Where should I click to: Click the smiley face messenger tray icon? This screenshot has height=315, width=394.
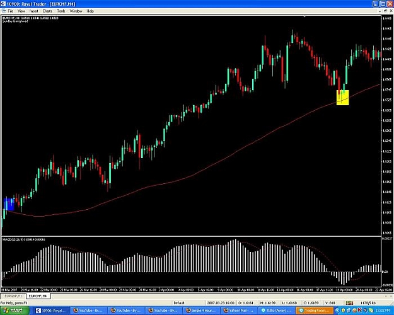pos(354,311)
